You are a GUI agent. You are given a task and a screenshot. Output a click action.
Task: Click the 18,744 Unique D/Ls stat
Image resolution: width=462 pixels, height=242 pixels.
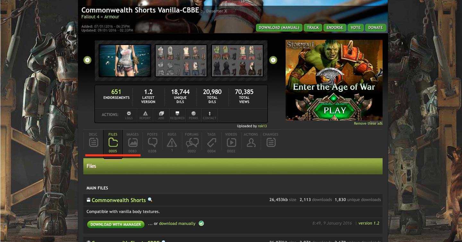click(180, 96)
